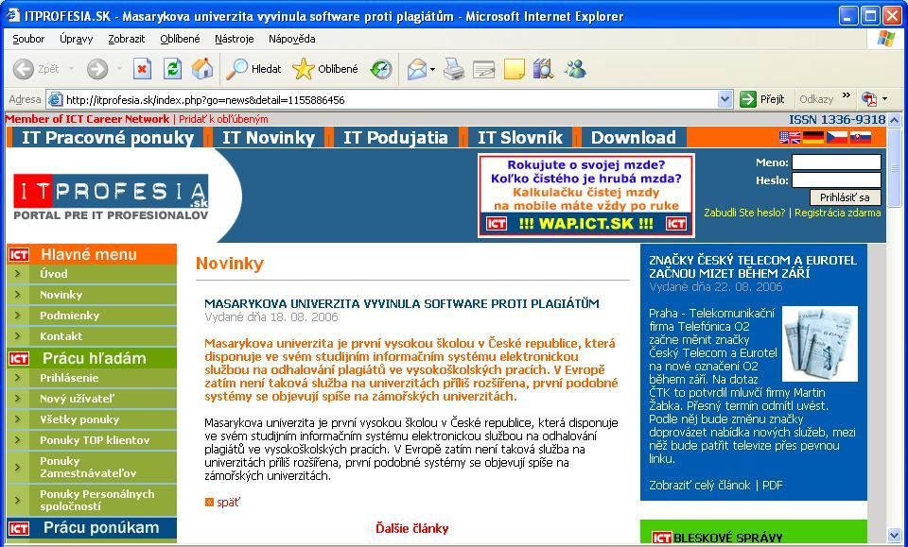Open the Úpravy menu
The width and height of the screenshot is (908, 547).
76,39
